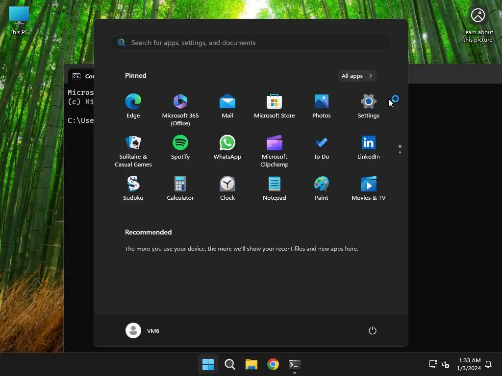
Task: Open the To Do app
Action: click(322, 148)
